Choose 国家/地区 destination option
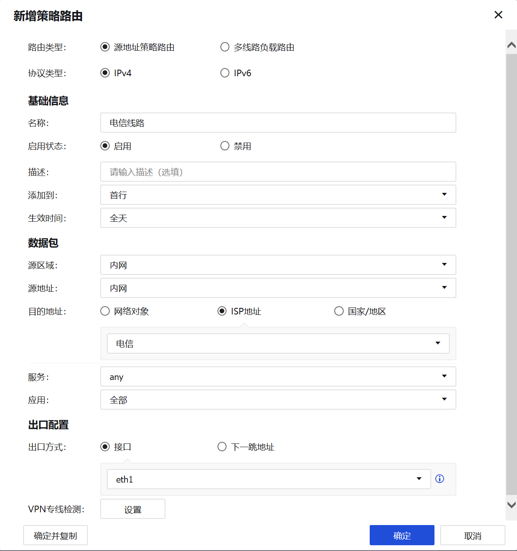 339,311
